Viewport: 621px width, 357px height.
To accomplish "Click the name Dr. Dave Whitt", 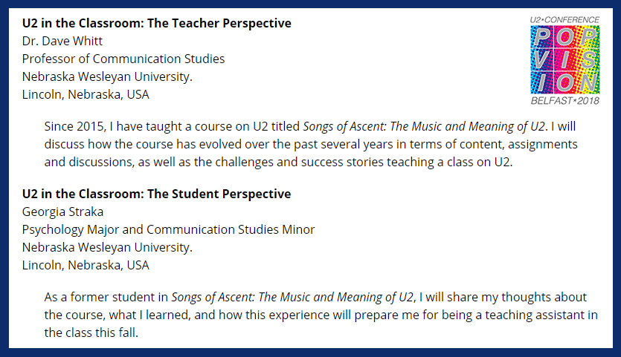I will (62, 41).
